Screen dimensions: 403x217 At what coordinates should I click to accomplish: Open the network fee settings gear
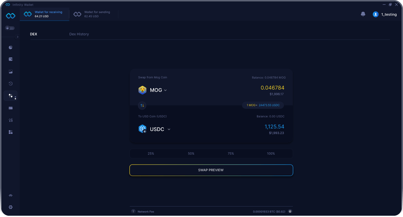(x=290, y=211)
